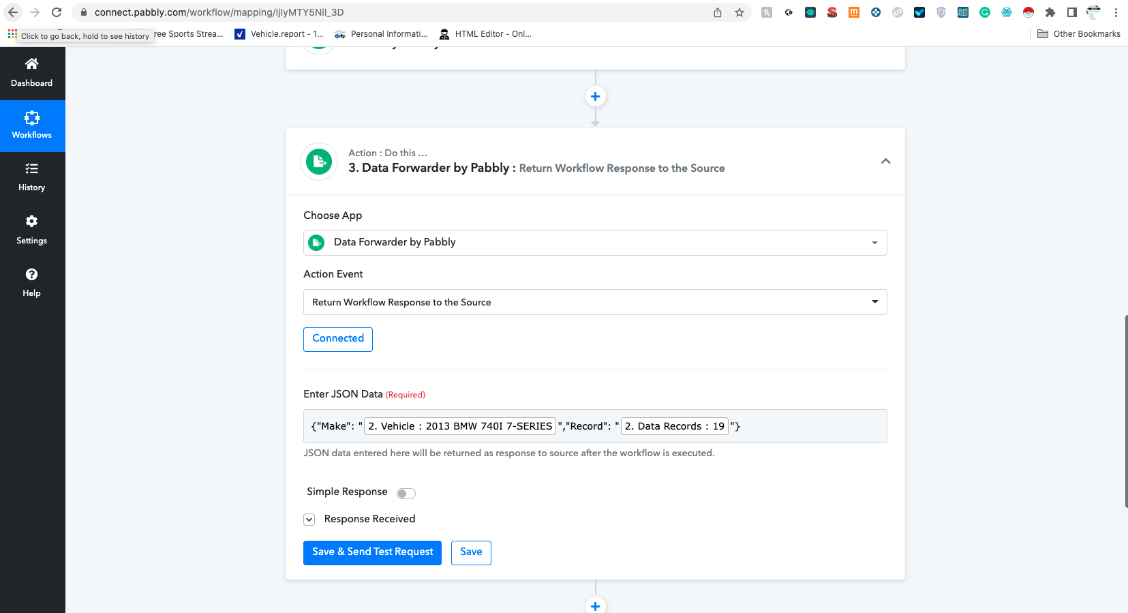Expand the Response Received section

click(x=309, y=520)
